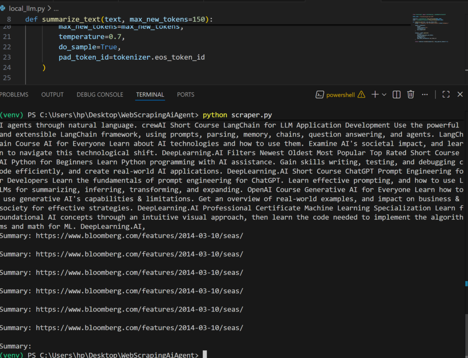The width and height of the screenshot is (468, 358).
Task: Switch to the PROBLEMS tab
Action: pos(14,94)
